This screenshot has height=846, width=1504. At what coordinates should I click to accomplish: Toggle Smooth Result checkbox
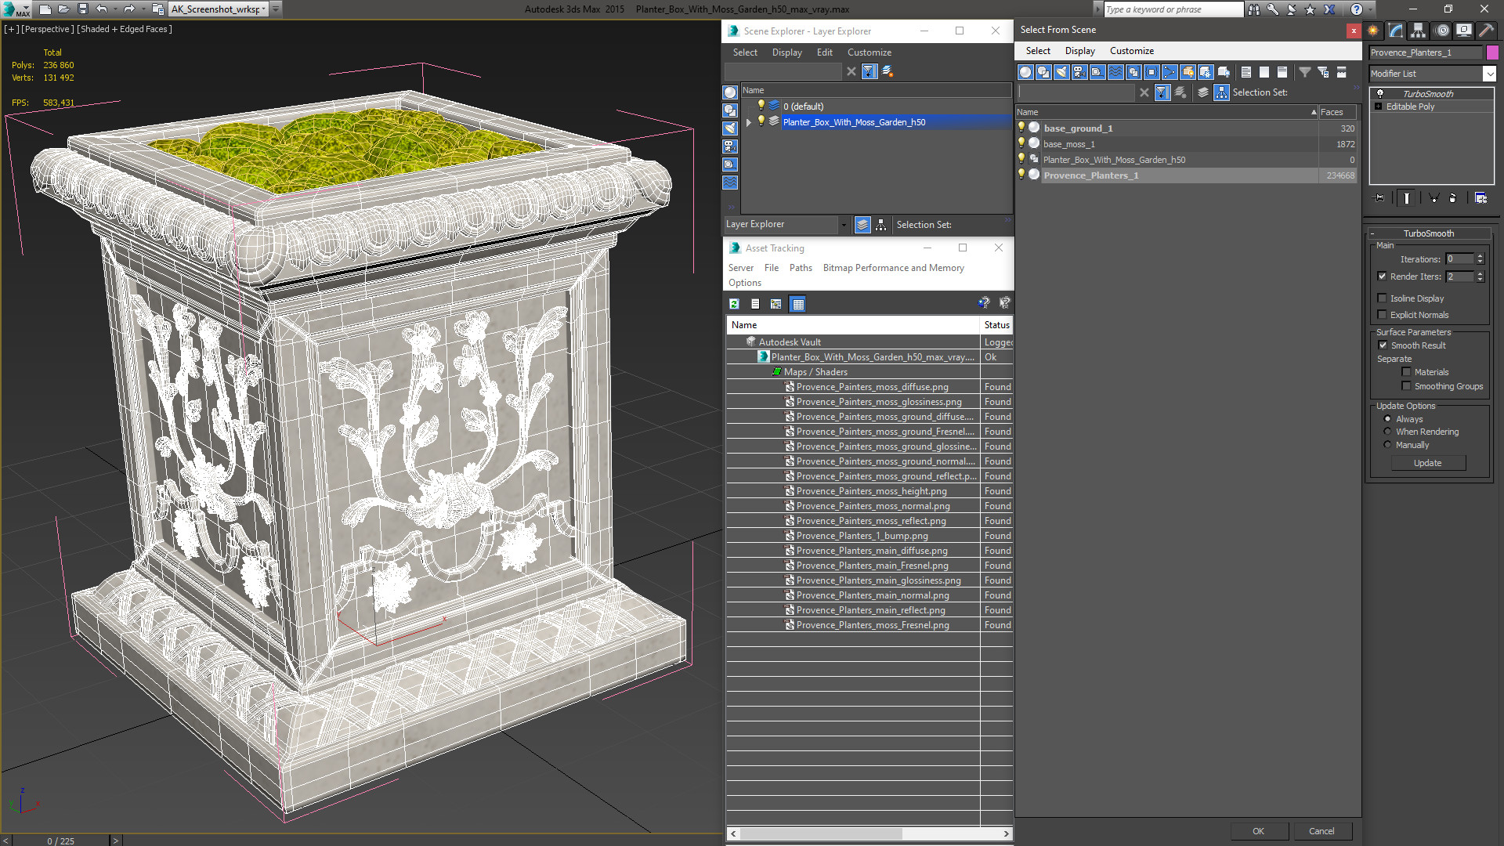click(1383, 345)
